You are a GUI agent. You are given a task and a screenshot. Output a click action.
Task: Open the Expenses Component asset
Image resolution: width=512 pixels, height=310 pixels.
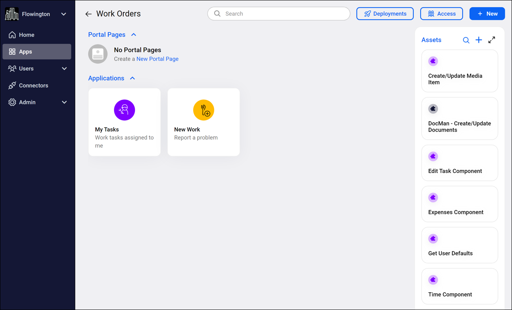[x=459, y=204]
